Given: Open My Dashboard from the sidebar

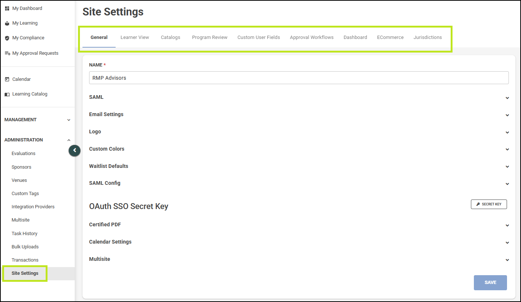Looking at the screenshot, I should [27, 8].
